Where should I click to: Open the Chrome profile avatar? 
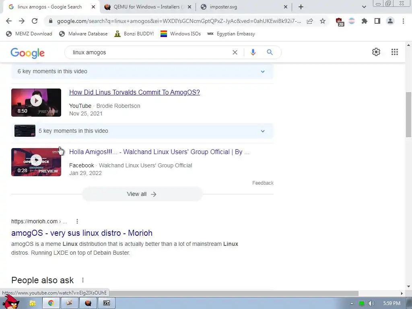click(x=390, y=21)
